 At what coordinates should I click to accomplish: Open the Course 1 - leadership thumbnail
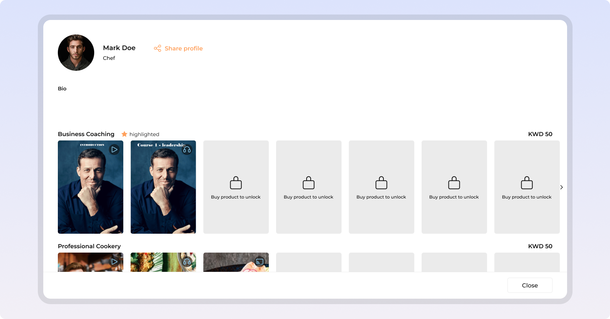click(x=163, y=187)
